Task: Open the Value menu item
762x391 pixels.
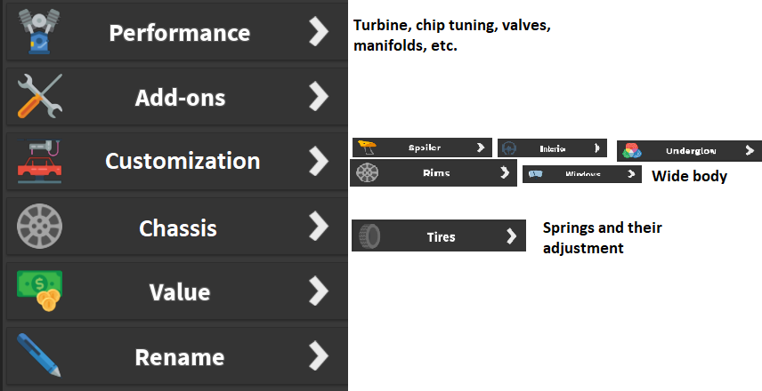Action: (178, 292)
